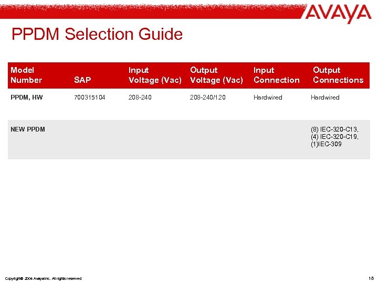Click the 'Input Connection' column header
Image resolution: width=378 pixels, height=283 pixels.
pyautogui.click(x=277, y=75)
